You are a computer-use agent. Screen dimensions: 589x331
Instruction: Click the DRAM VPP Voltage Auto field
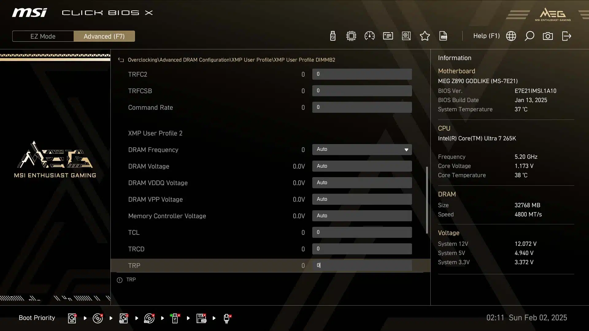[362, 199]
